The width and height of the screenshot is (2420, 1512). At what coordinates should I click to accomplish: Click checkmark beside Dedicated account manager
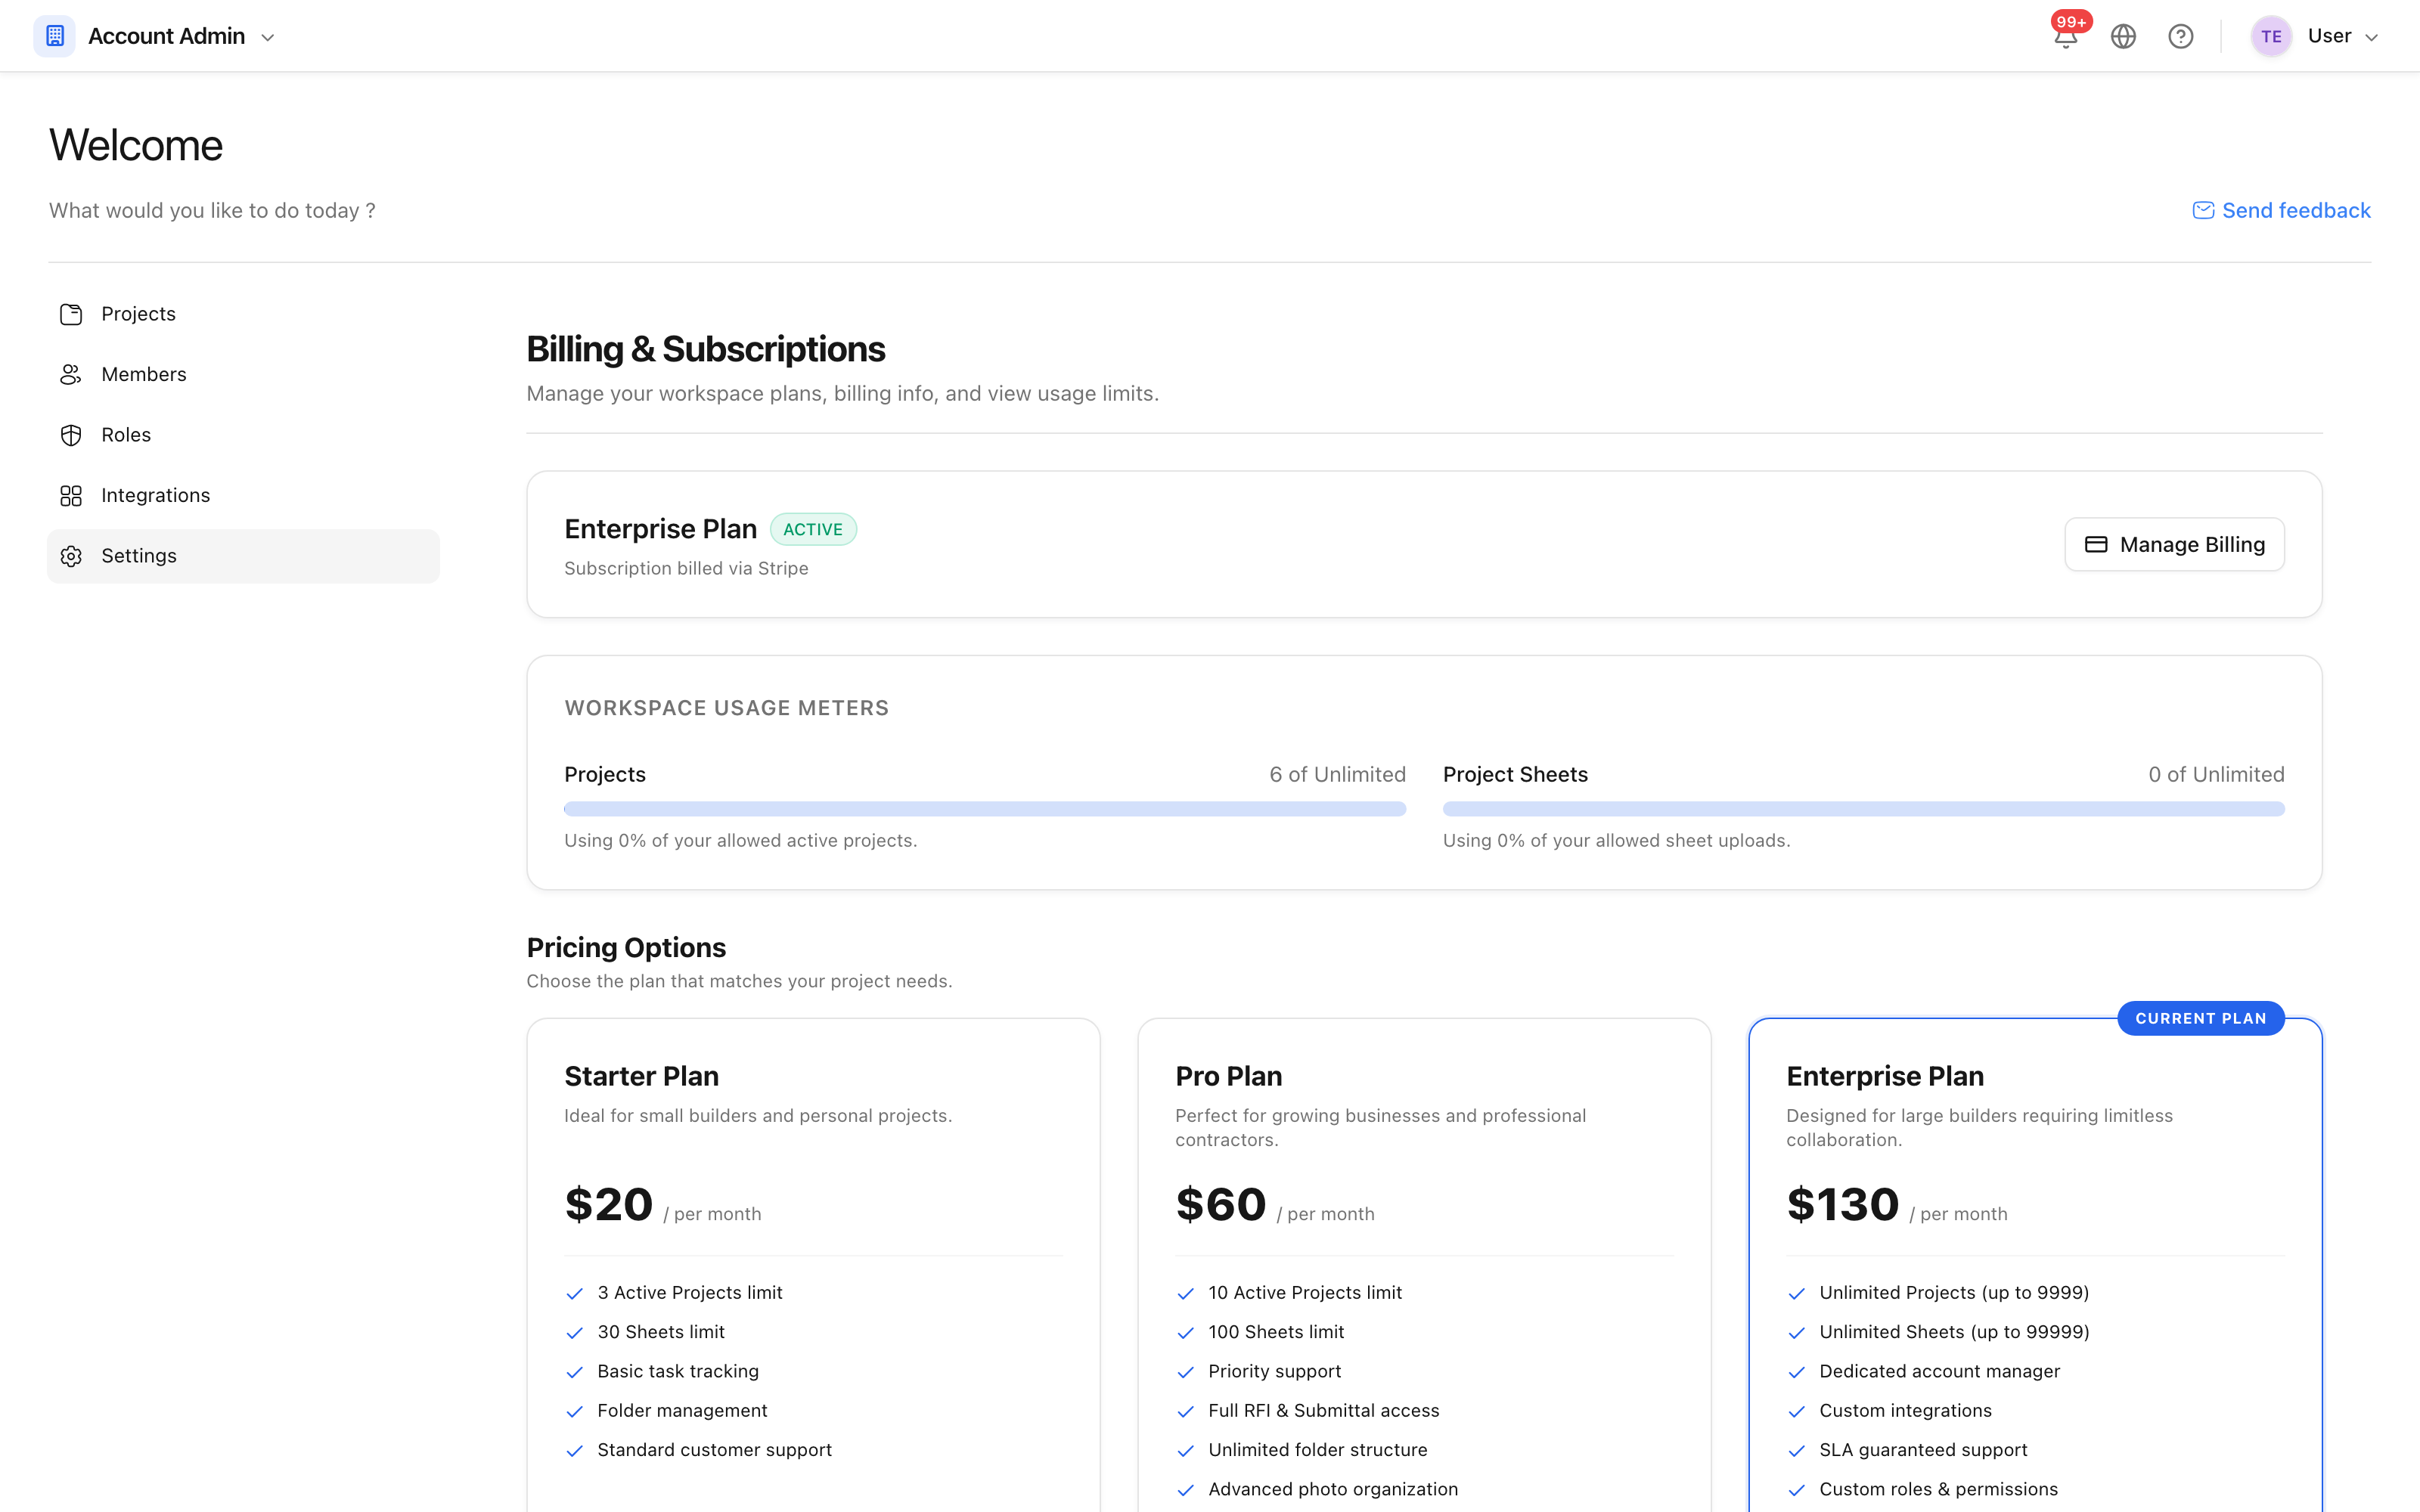coord(1796,1372)
